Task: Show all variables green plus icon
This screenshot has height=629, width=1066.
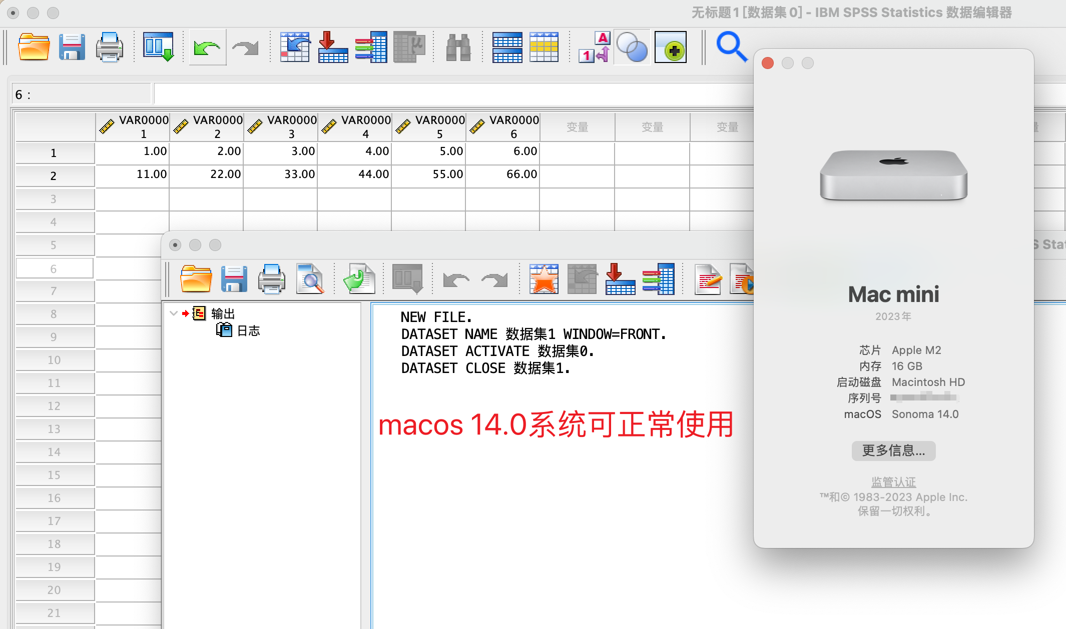Action: tap(671, 47)
